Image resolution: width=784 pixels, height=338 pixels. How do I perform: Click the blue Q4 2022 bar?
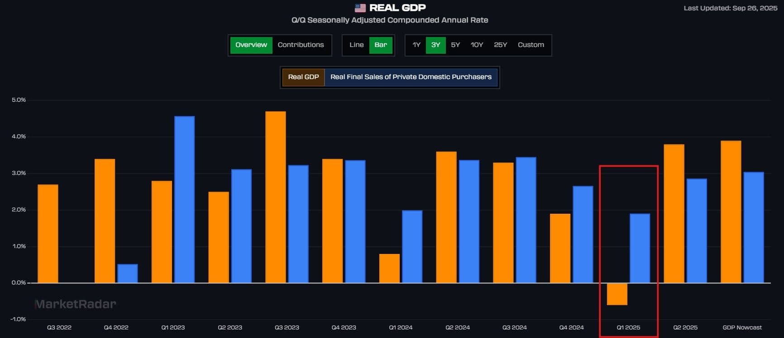(x=127, y=273)
